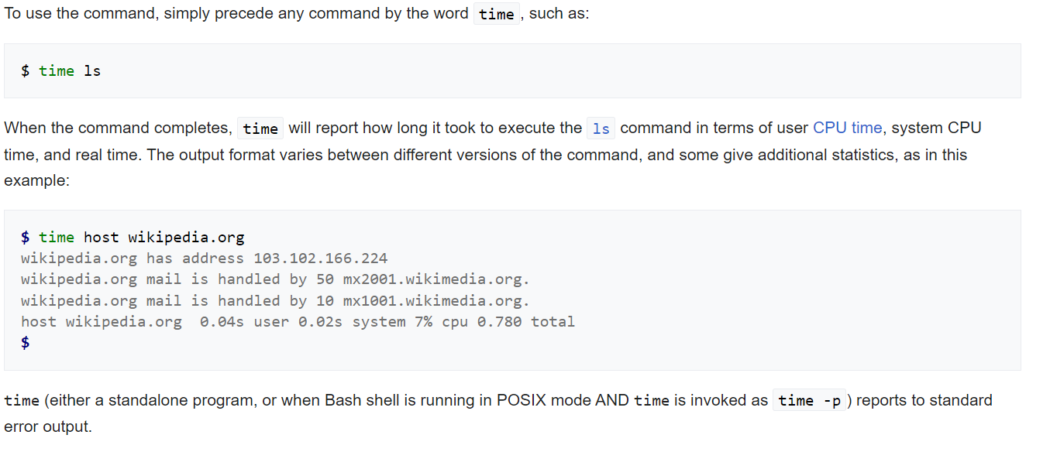Click monospaced 'time' starting the last paragraph
Screen dimensions: 1050x452
point(22,400)
